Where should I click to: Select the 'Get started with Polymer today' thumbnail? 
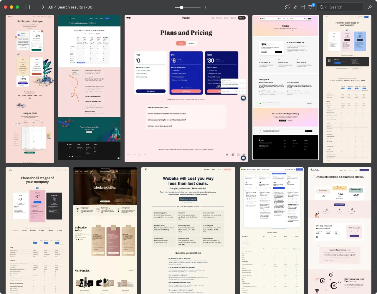click(286, 88)
